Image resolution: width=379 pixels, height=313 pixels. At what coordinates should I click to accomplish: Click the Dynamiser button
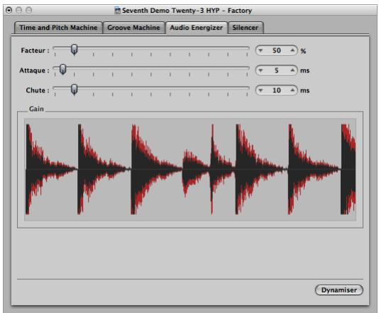click(339, 290)
